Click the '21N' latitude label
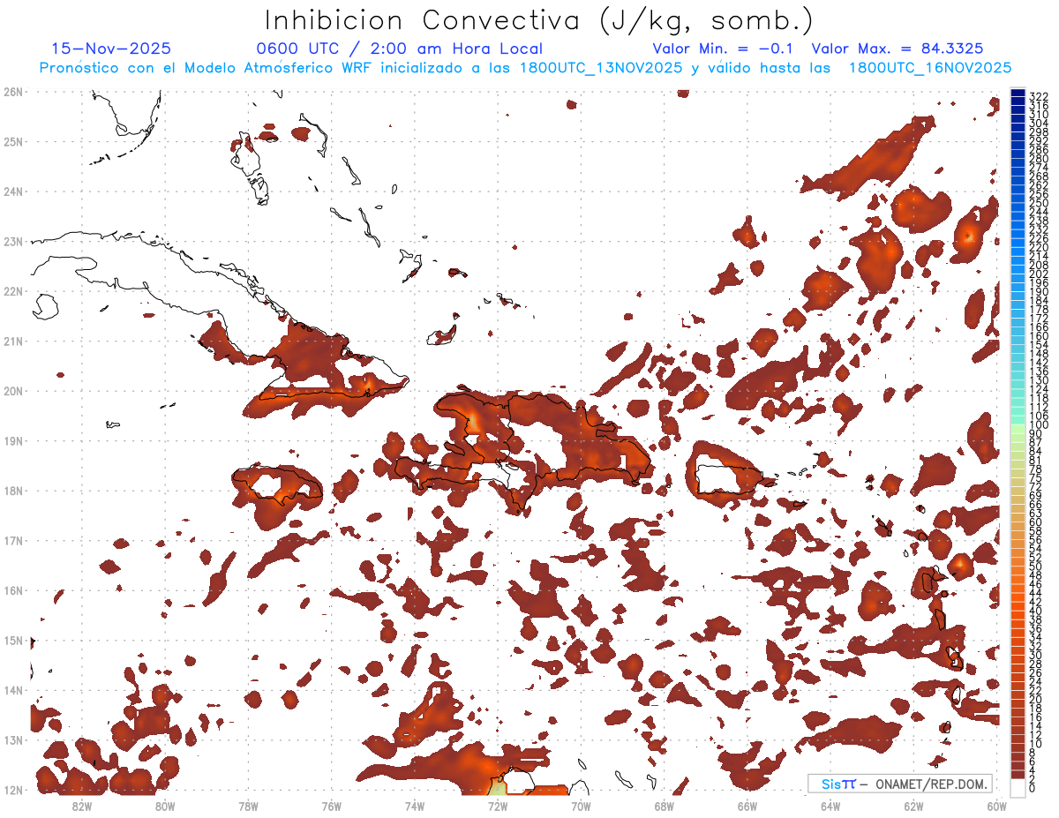This screenshot has width=1059, height=818. pyautogui.click(x=13, y=341)
